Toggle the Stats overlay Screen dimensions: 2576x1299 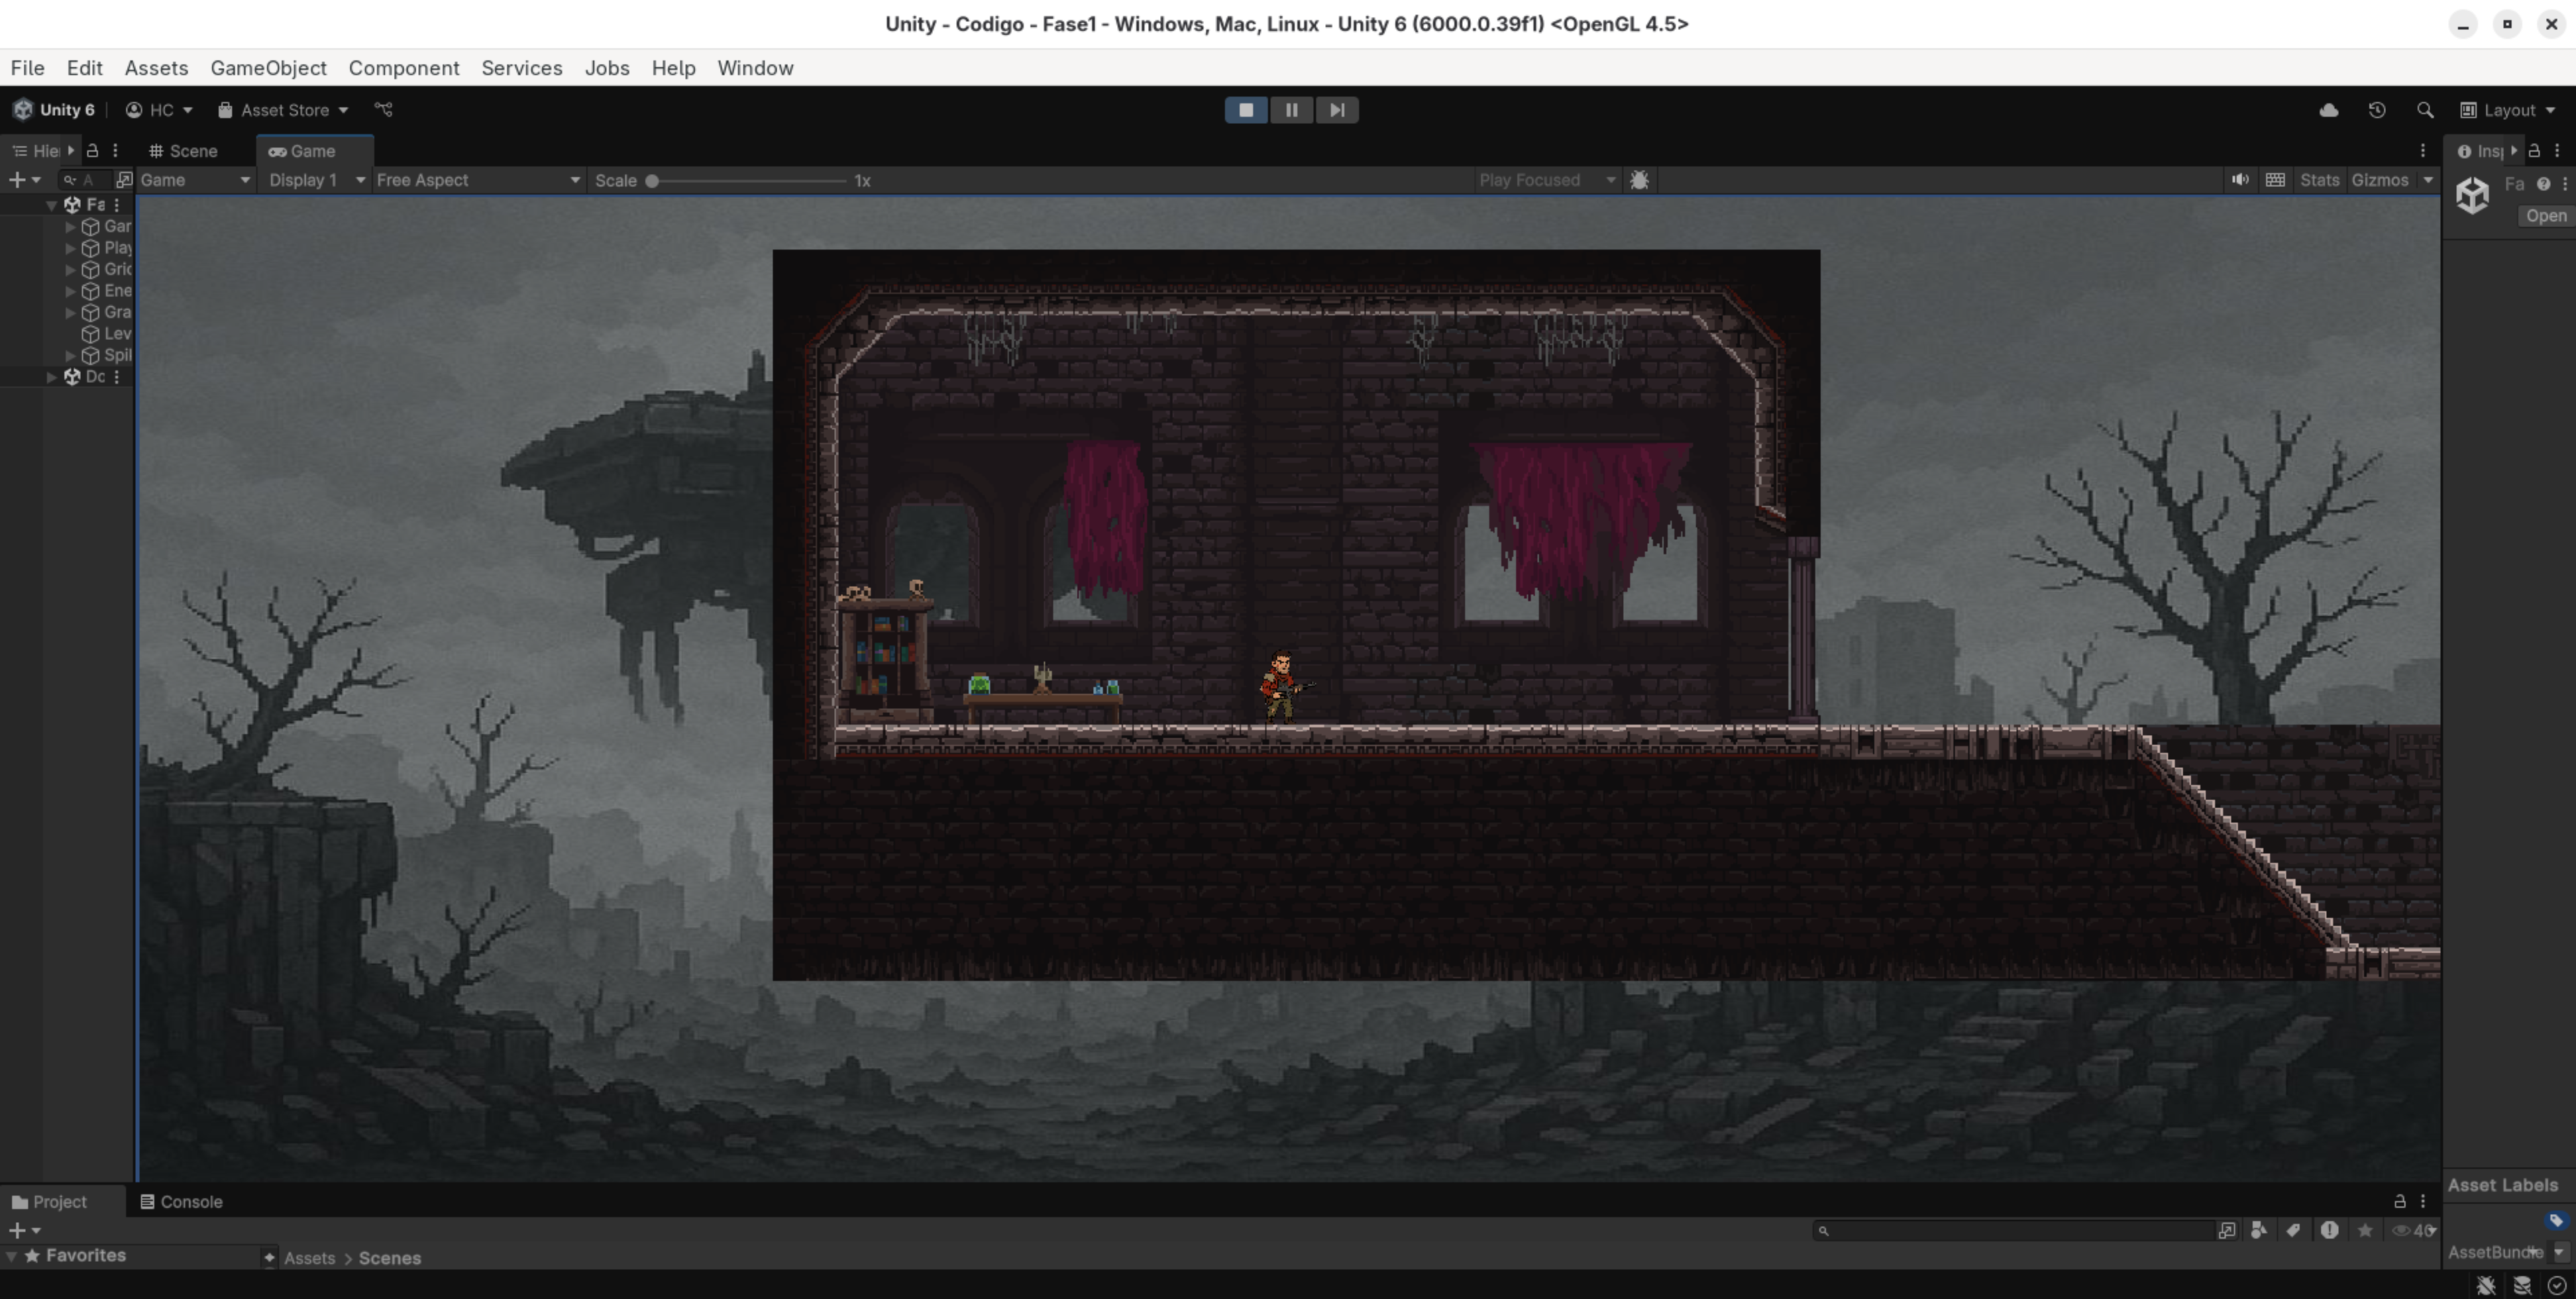(2319, 180)
